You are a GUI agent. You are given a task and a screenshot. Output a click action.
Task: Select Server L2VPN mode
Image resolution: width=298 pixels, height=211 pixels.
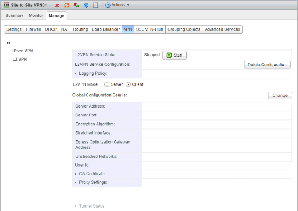tap(107, 84)
